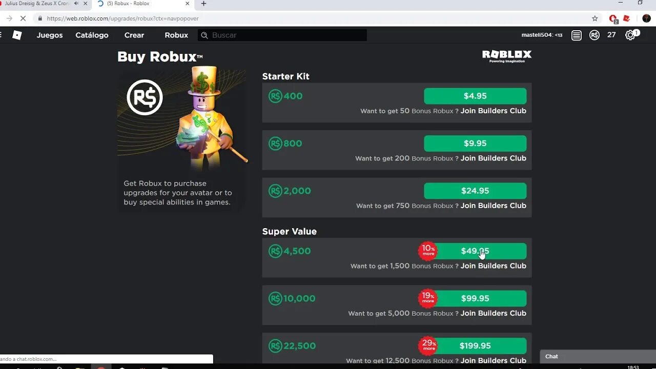Stop loading the page with X icon
The height and width of the screenshot is (369, 656).
coord(23,18)
